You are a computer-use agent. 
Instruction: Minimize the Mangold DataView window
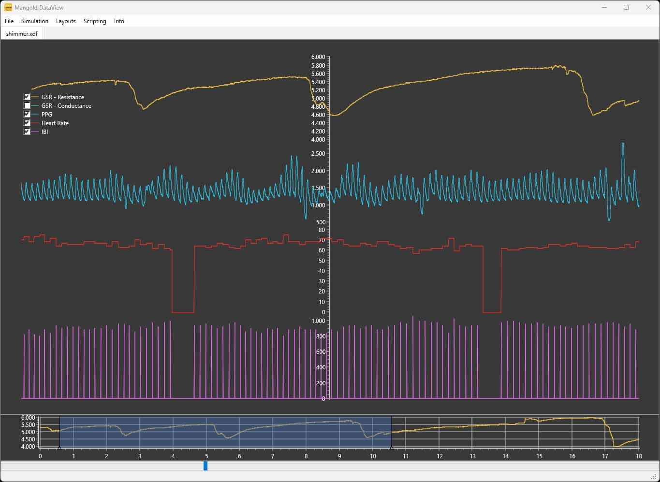(x=604, y=7)
